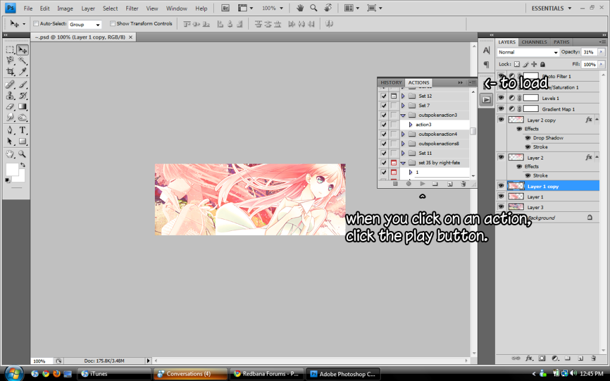This screenshot has width=610, height=381.
Task: Uncheck the Set 12 action set
Action: [x=384, y=96]
